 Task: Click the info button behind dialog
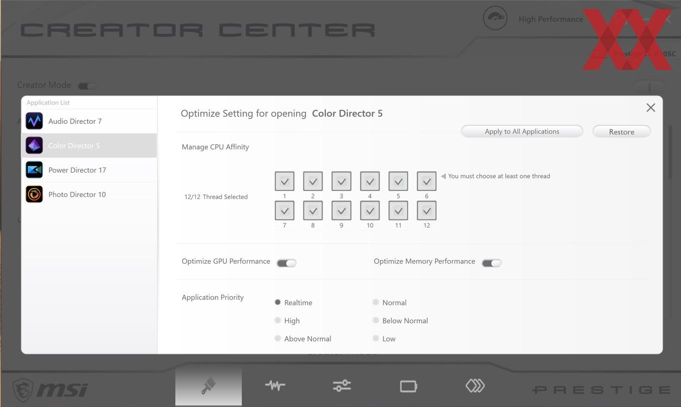649,86
